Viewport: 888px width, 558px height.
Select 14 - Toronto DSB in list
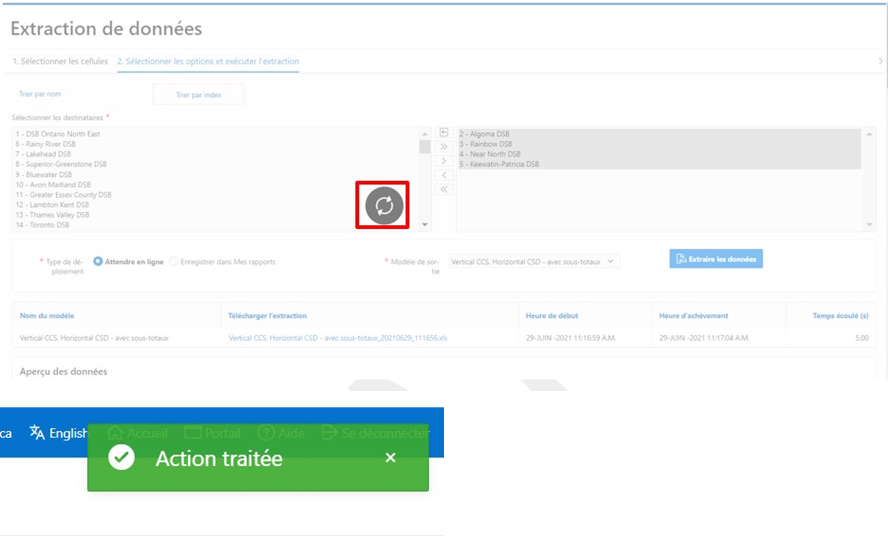click(43, 225)
